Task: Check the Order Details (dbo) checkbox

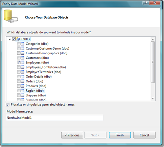Action: point(19,76)
